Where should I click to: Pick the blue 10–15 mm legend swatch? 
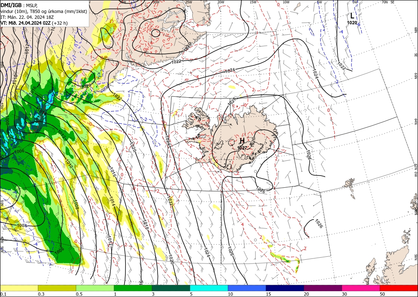click(x=247, y=288)
